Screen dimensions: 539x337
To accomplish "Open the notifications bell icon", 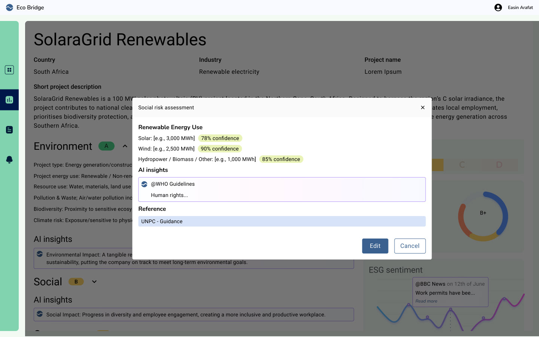I will pos(9,160).
